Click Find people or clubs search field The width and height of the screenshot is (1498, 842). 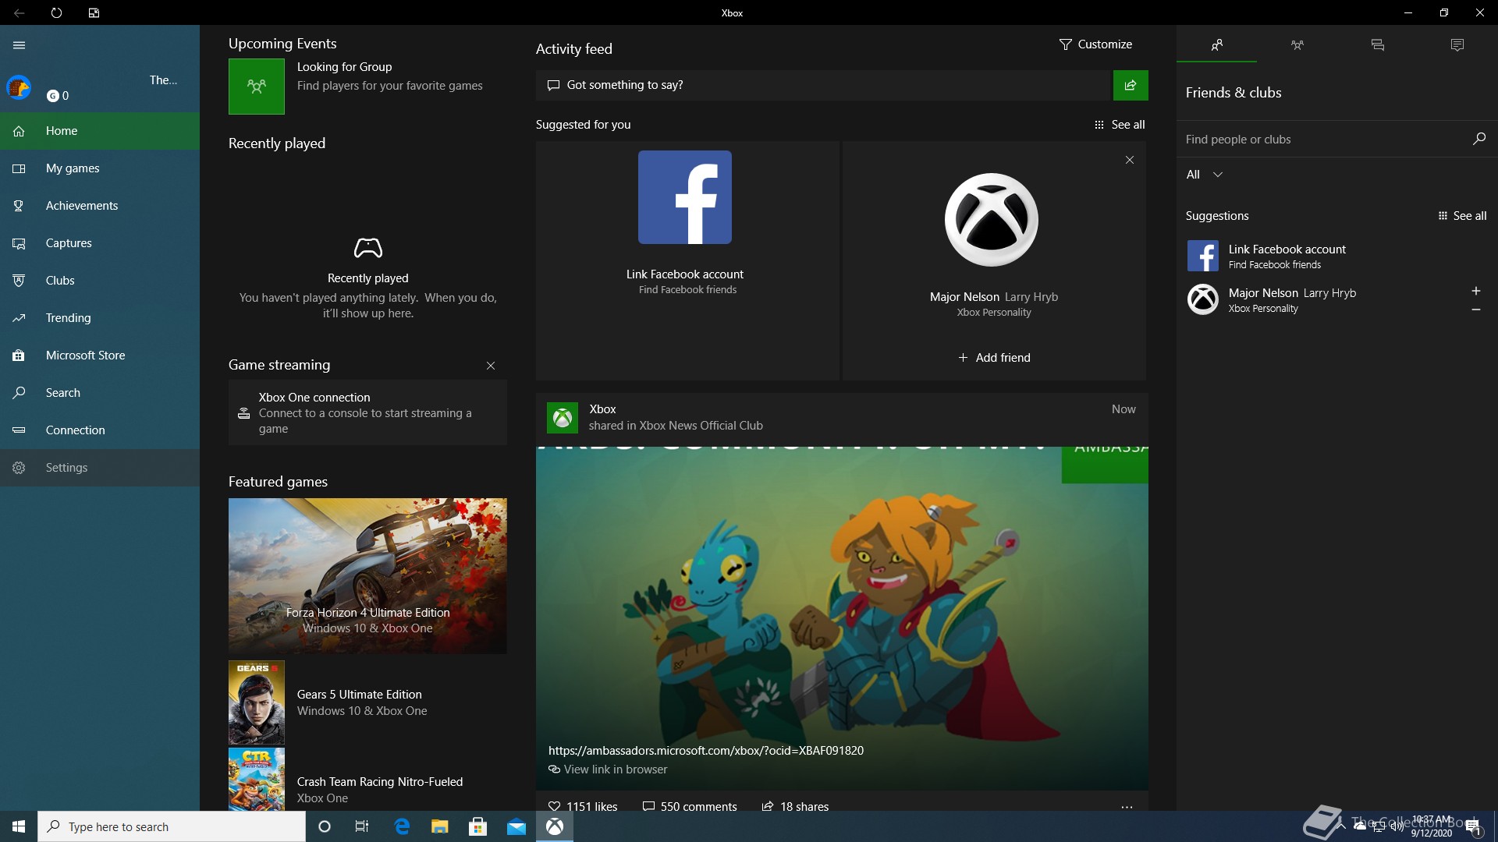(x=1323, y=140)
